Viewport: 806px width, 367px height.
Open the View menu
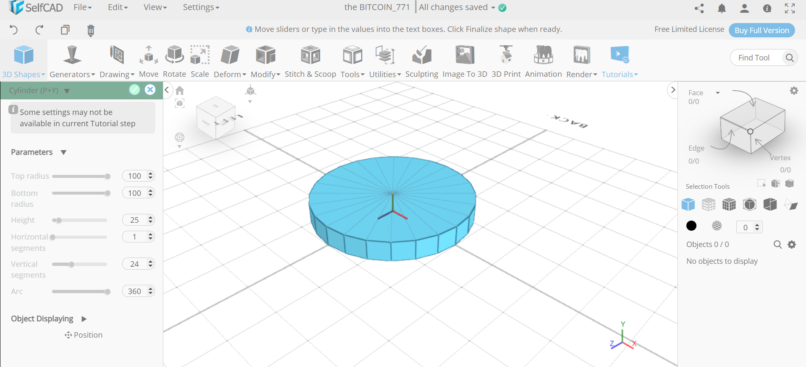point(155,7)
